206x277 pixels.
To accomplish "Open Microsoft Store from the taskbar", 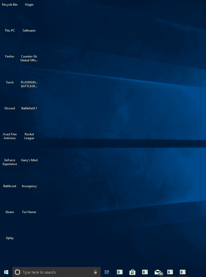I will coord(132,272).
